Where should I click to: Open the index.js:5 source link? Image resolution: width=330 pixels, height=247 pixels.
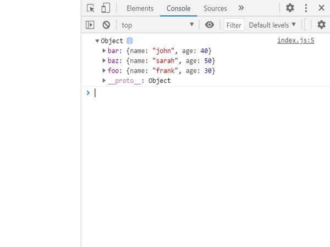tap(295, 41)
